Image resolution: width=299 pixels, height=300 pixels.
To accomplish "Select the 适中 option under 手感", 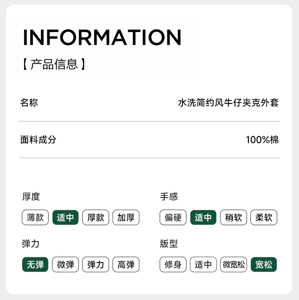I will click(203, 218).
